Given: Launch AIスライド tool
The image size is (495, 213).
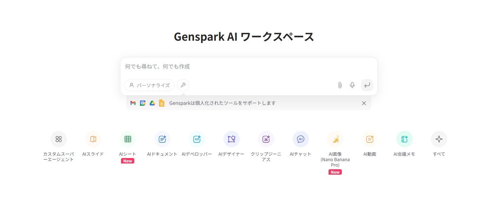Looking at the screenshot, I should pyautogui.click(x=93, y=139).
